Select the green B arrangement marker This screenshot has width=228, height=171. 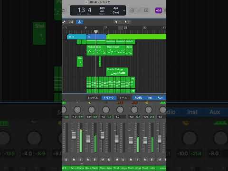136,37
